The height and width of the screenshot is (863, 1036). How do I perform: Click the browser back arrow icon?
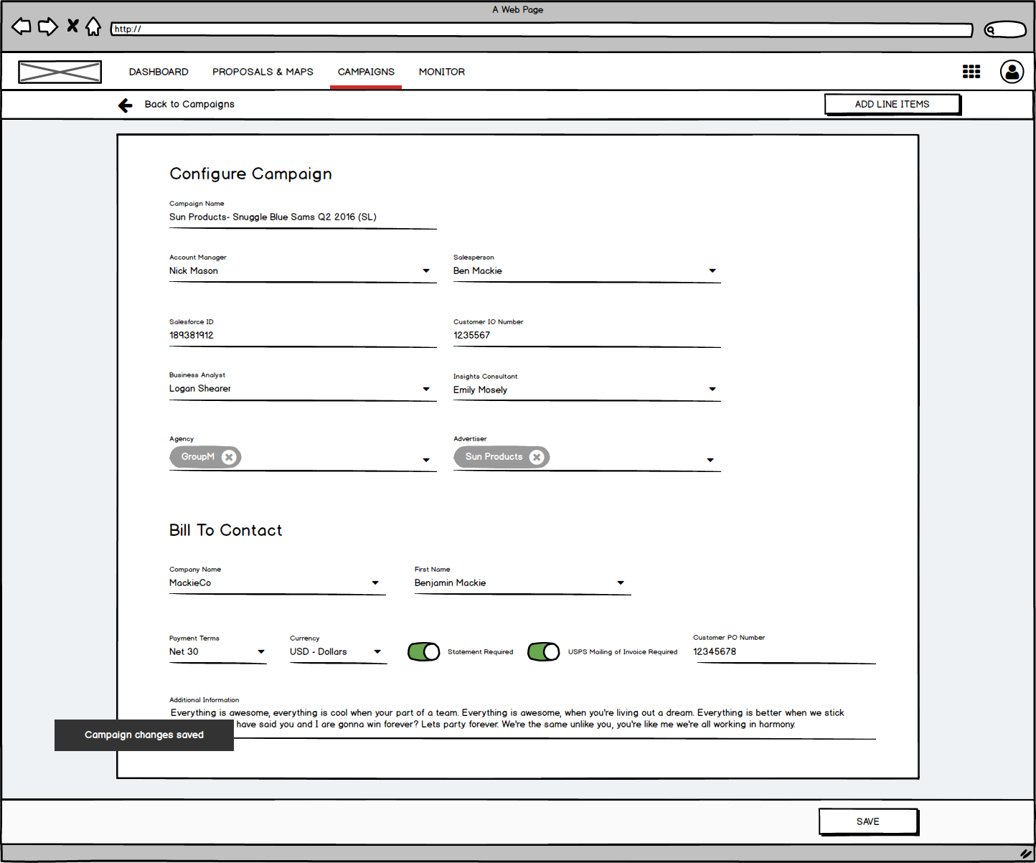[x=22, y=27]
